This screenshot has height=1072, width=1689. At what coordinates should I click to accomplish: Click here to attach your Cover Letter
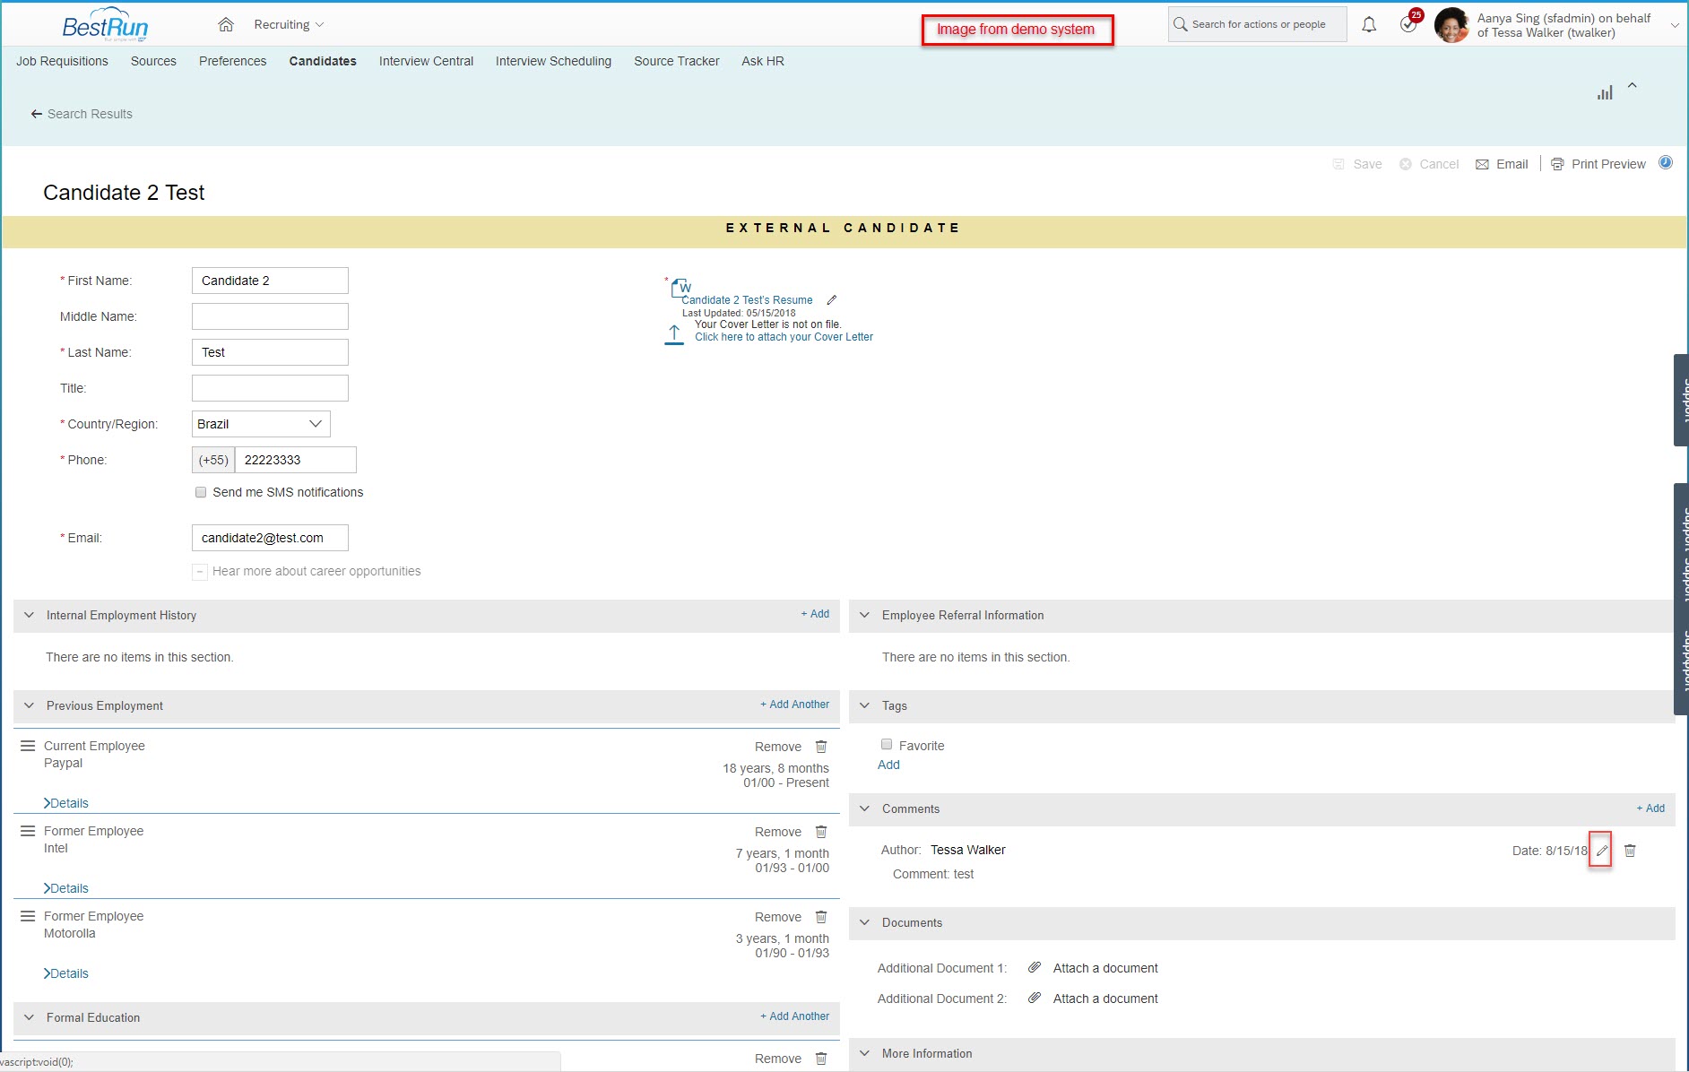coord(784,337)
